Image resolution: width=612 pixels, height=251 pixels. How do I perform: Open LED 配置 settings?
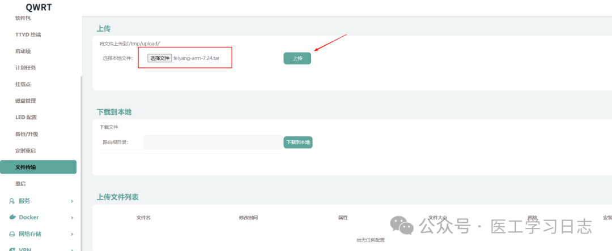[26, 117]
